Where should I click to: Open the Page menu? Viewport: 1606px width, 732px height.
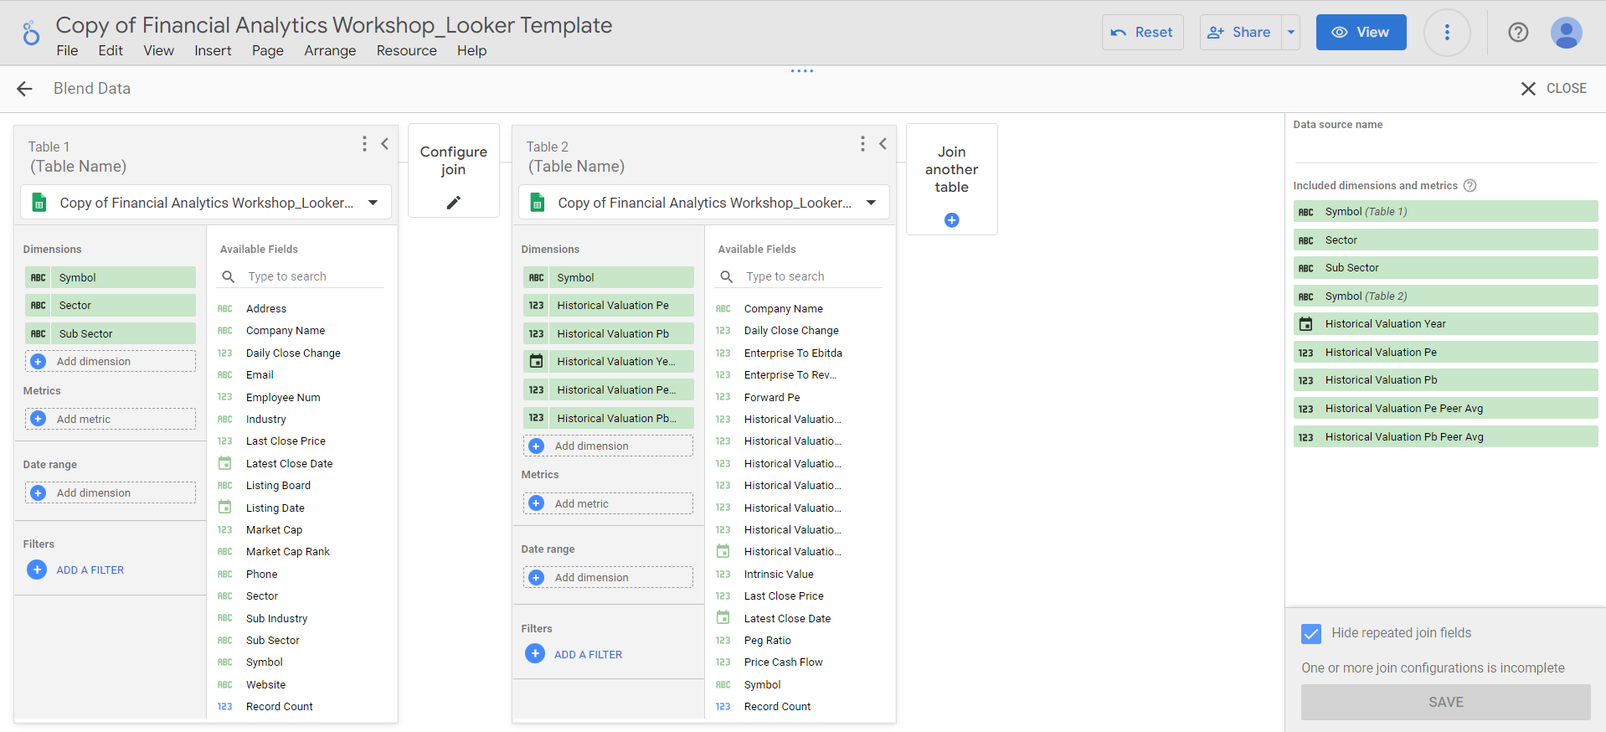click(x=268, y=51)
